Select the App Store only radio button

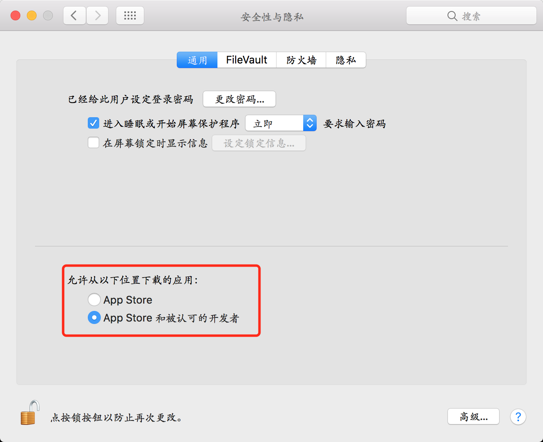pyautogui.click(x=94, y=300)
